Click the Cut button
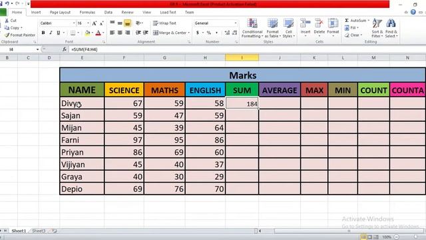This screenshot has height=240, width=426. coord(11,21)
